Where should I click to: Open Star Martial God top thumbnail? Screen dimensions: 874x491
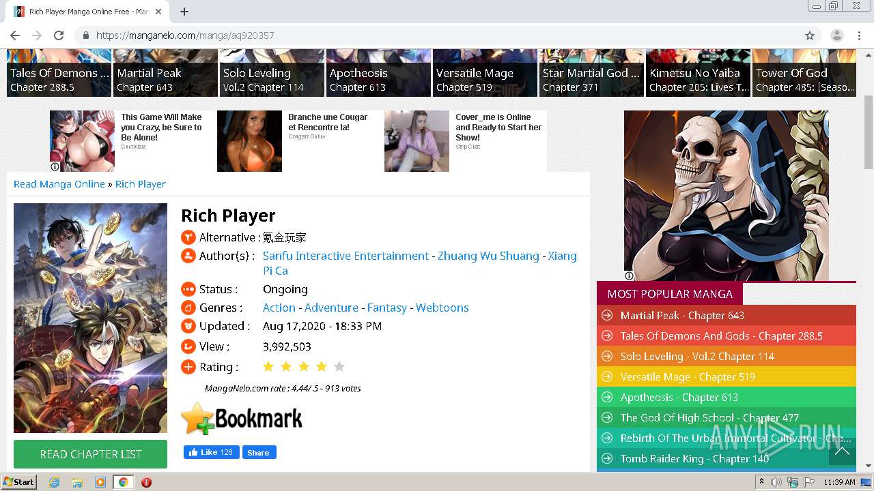tap(591, 73)
